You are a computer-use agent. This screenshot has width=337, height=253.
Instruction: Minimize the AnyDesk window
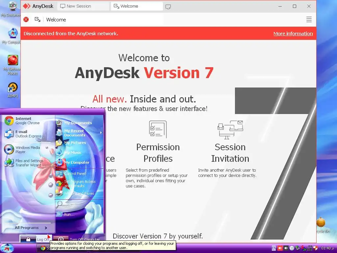280,6
